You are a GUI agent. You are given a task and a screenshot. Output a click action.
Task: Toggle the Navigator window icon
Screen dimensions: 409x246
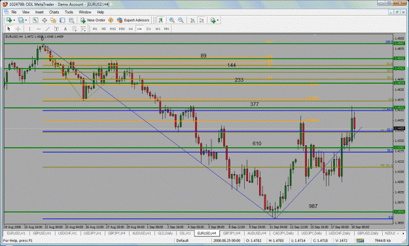pos(54,20)
